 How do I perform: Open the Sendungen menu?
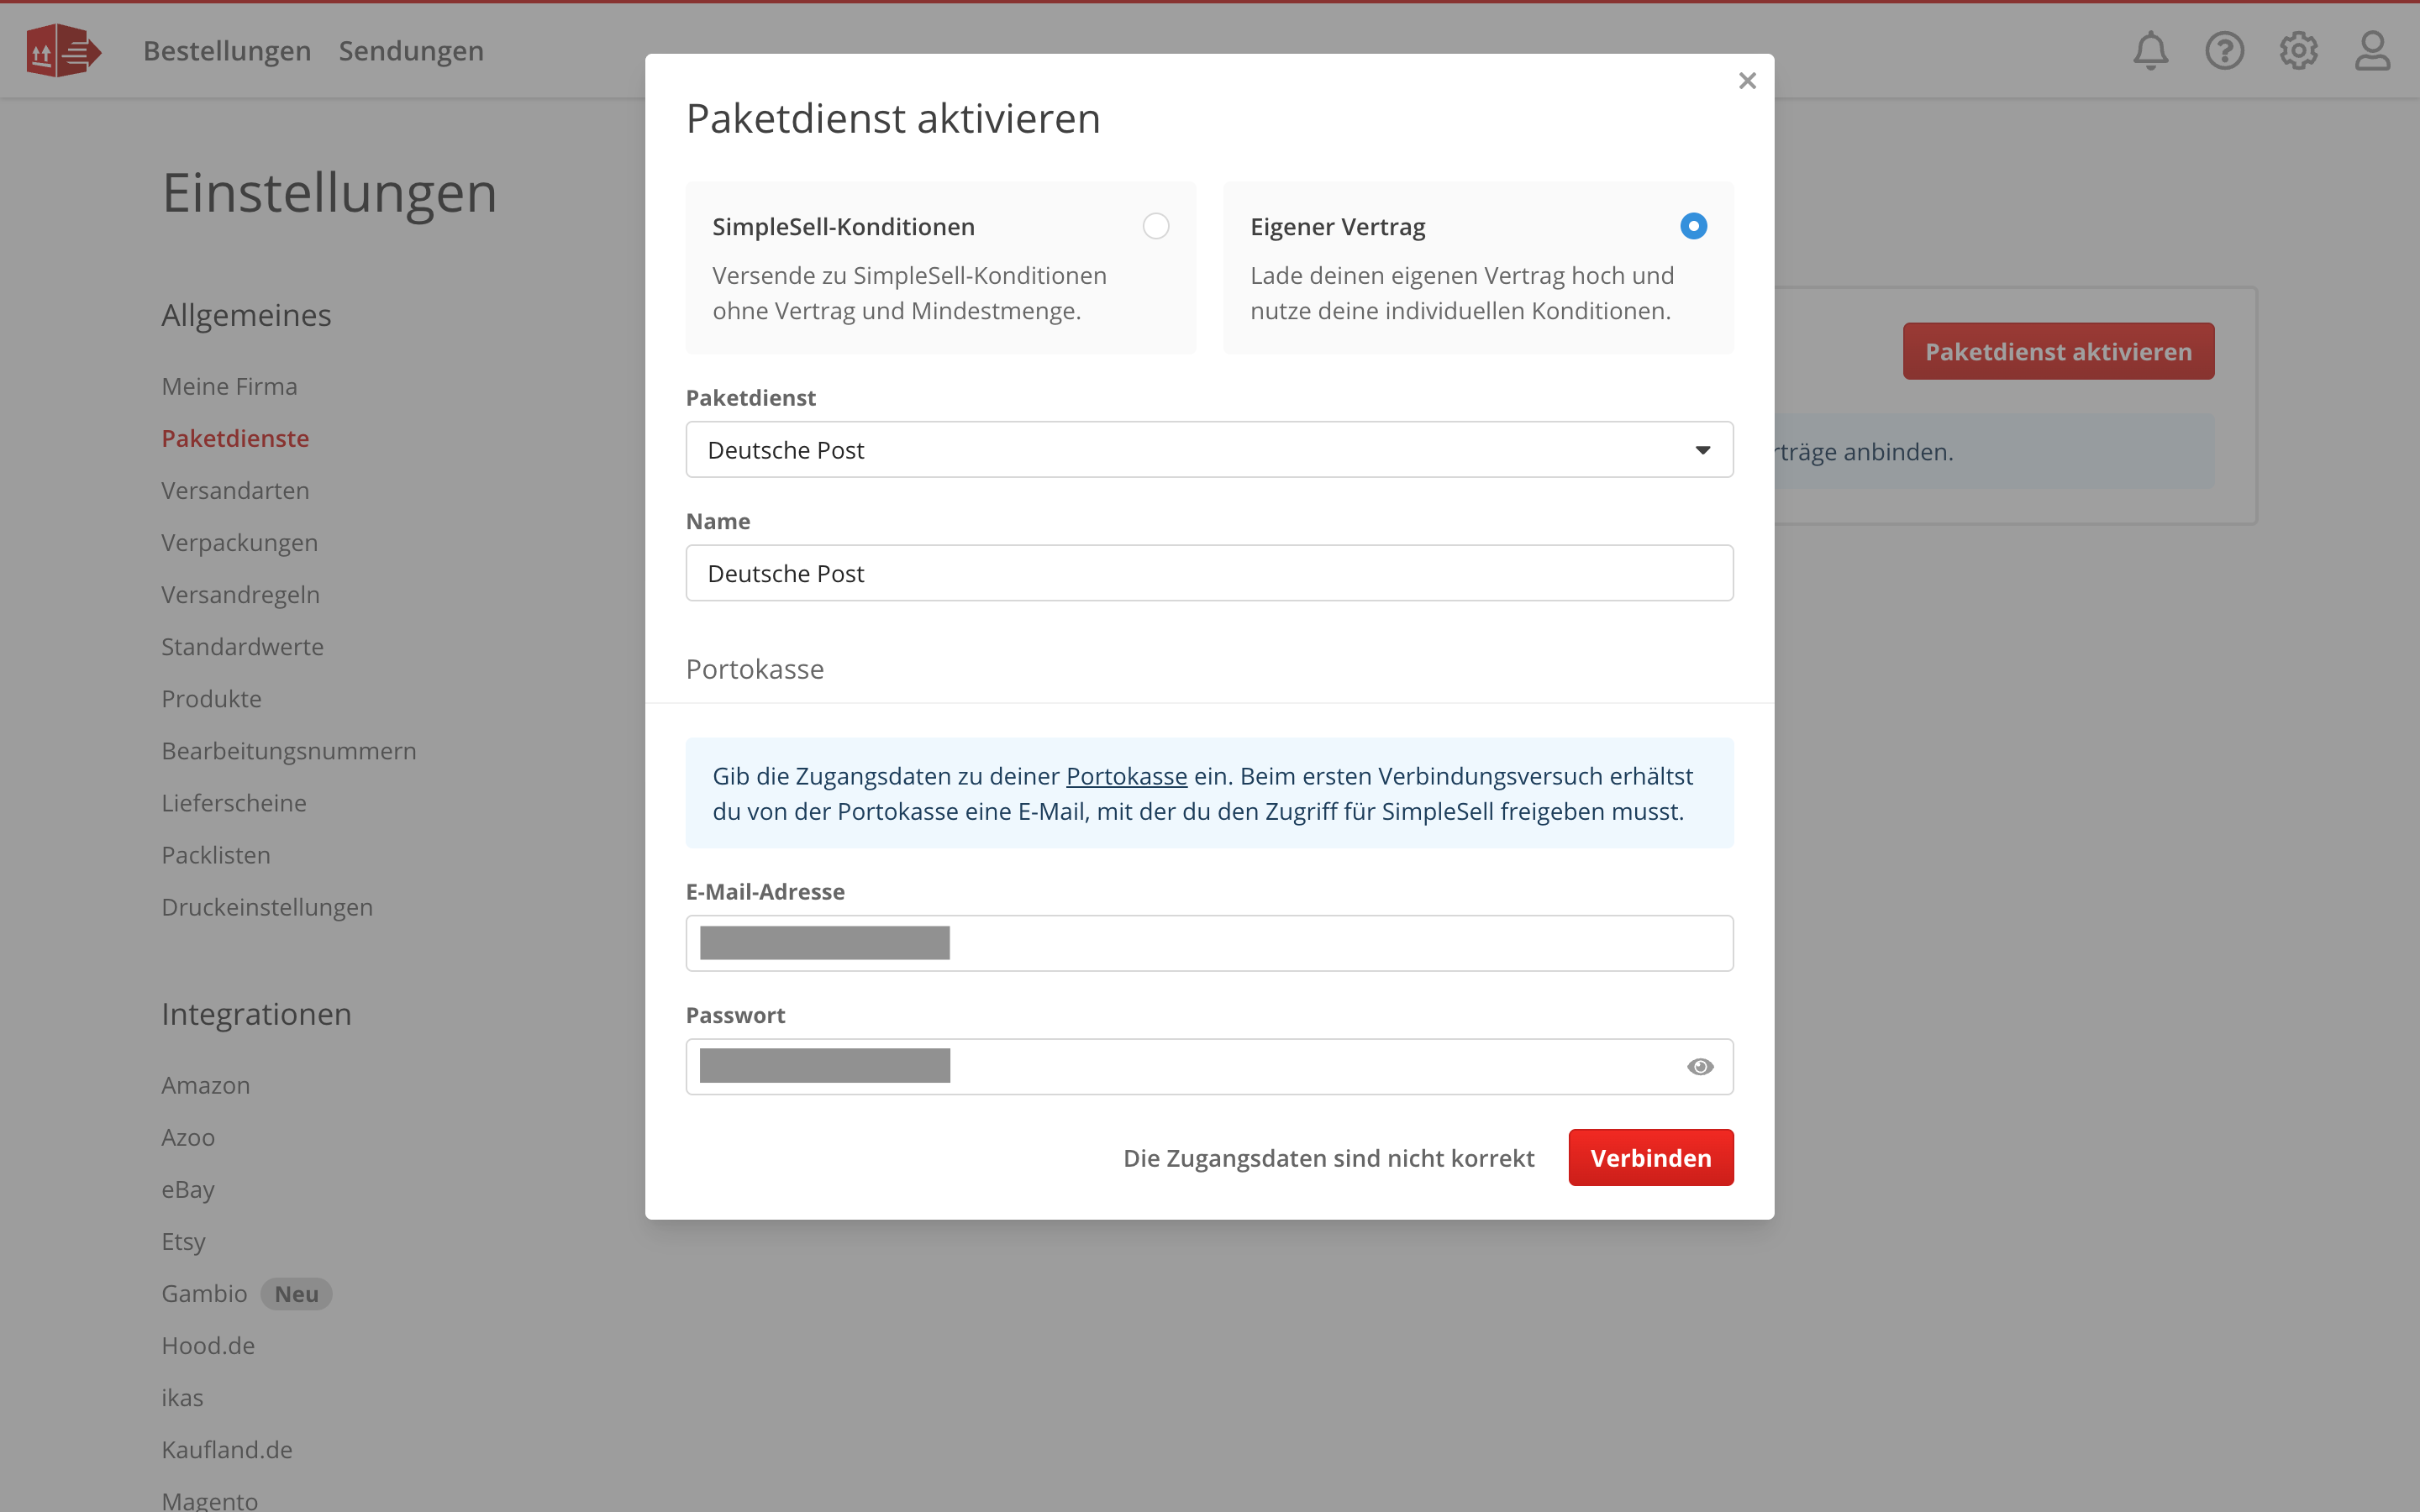[x=411, y=51]
